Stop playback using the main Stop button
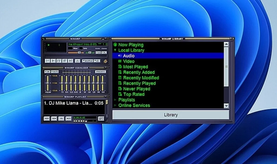 (x=65, y=61)
